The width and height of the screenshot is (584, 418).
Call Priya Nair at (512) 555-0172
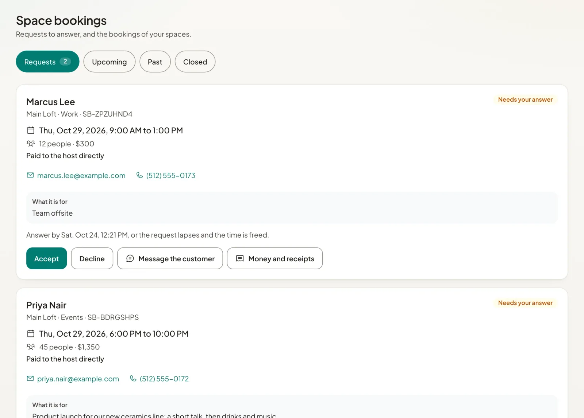click(164, 379)
